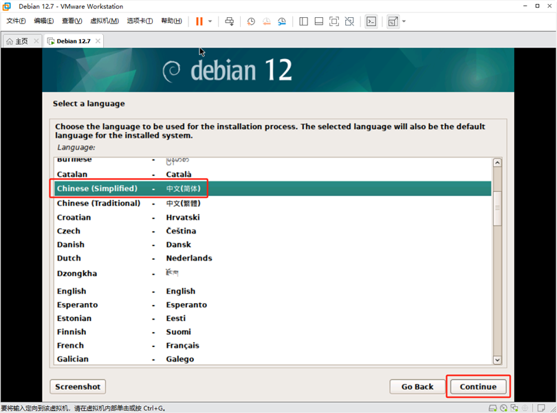Open the 帮助(H) menu
The image size is (557, 413).
(x=172, y=21)
